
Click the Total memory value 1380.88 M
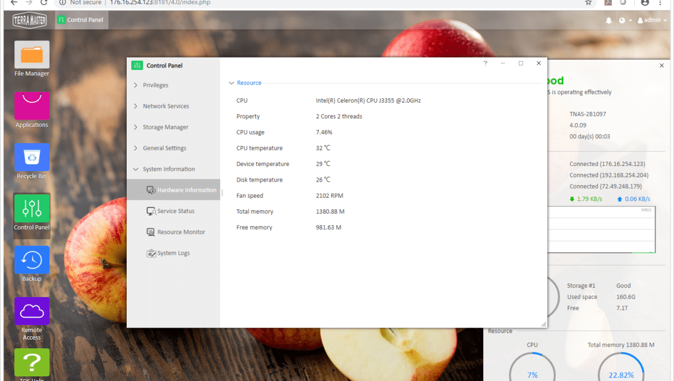pyautogui.click(x=330, y=211)
